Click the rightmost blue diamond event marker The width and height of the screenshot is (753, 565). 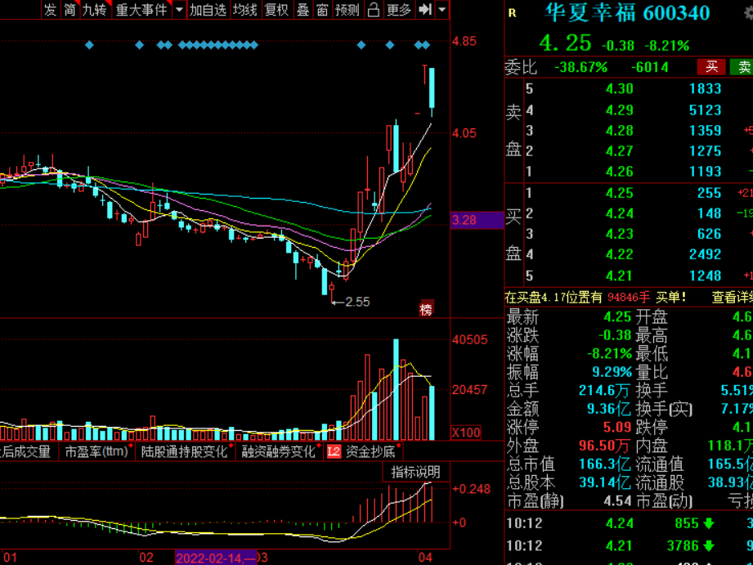(x=425, y=45)
